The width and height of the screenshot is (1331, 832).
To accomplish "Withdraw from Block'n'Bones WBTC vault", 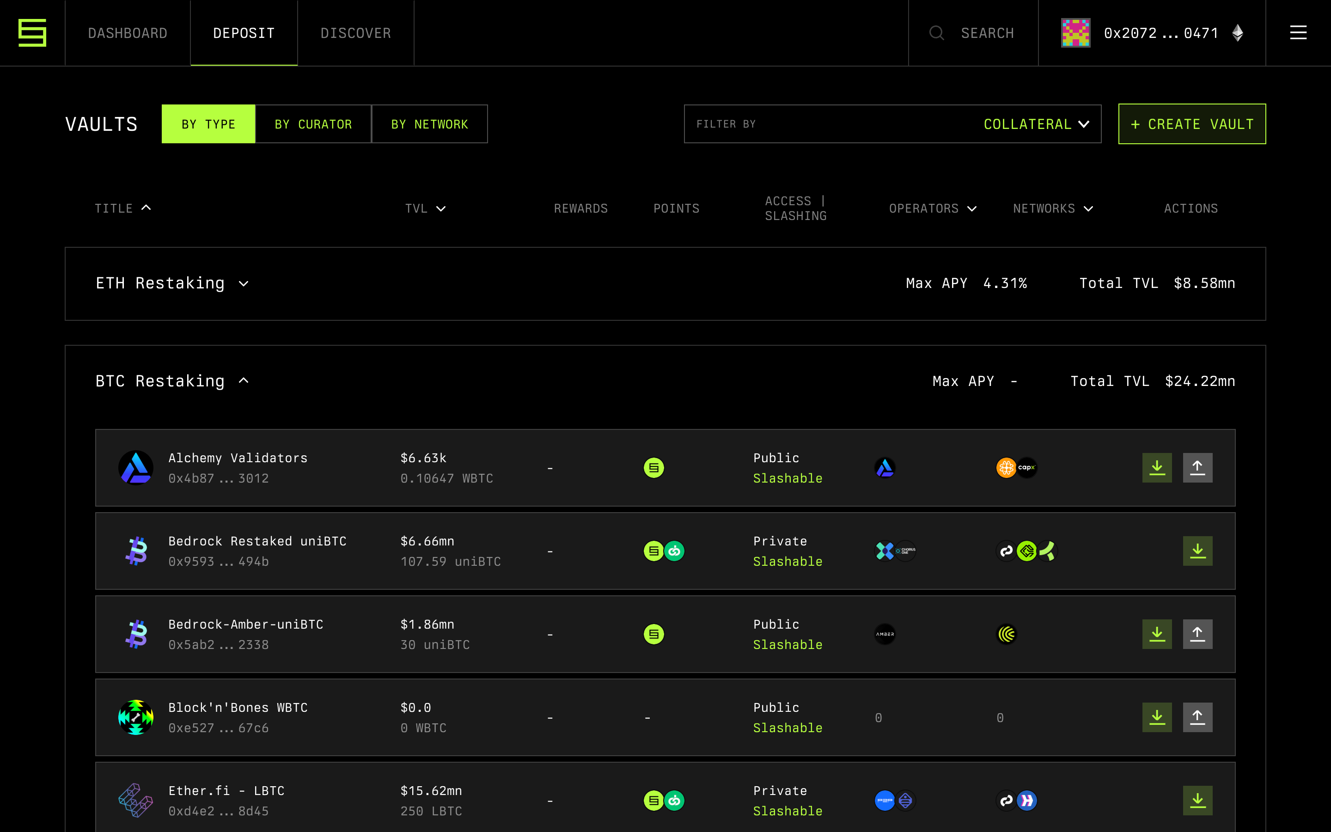I will [x=1197, y=717].
